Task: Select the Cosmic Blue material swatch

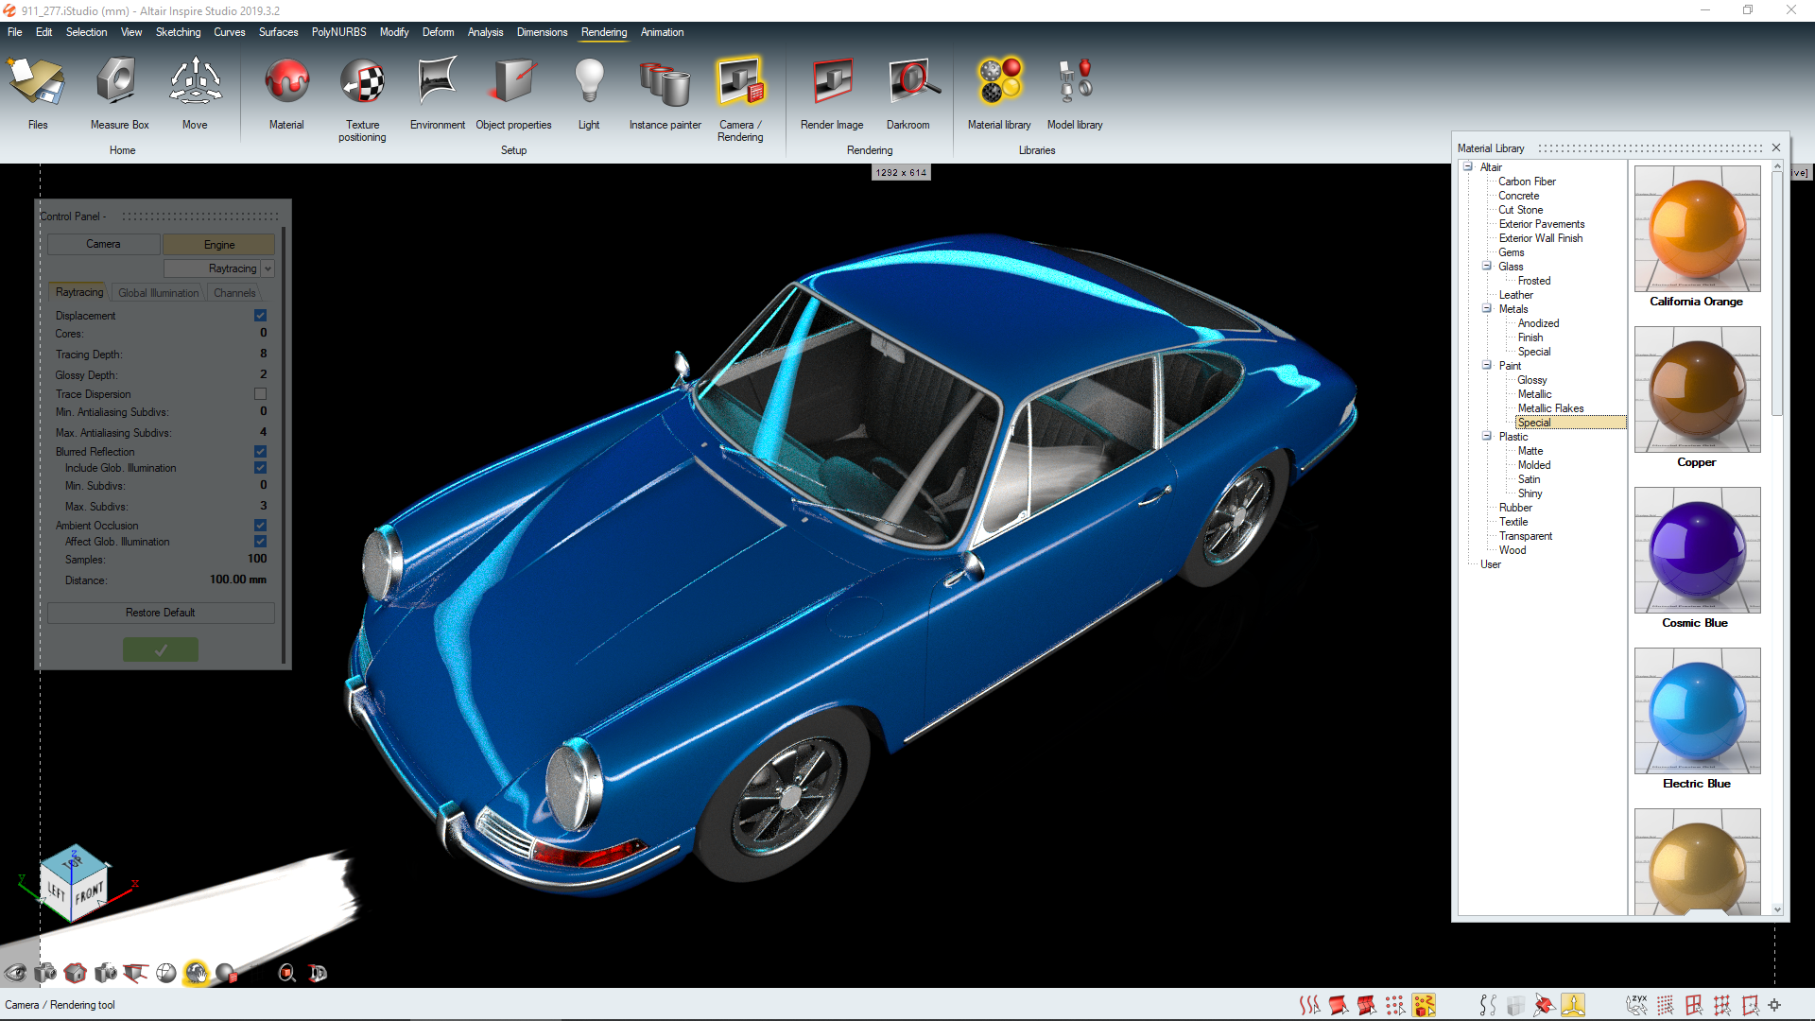Action: 1697,550
